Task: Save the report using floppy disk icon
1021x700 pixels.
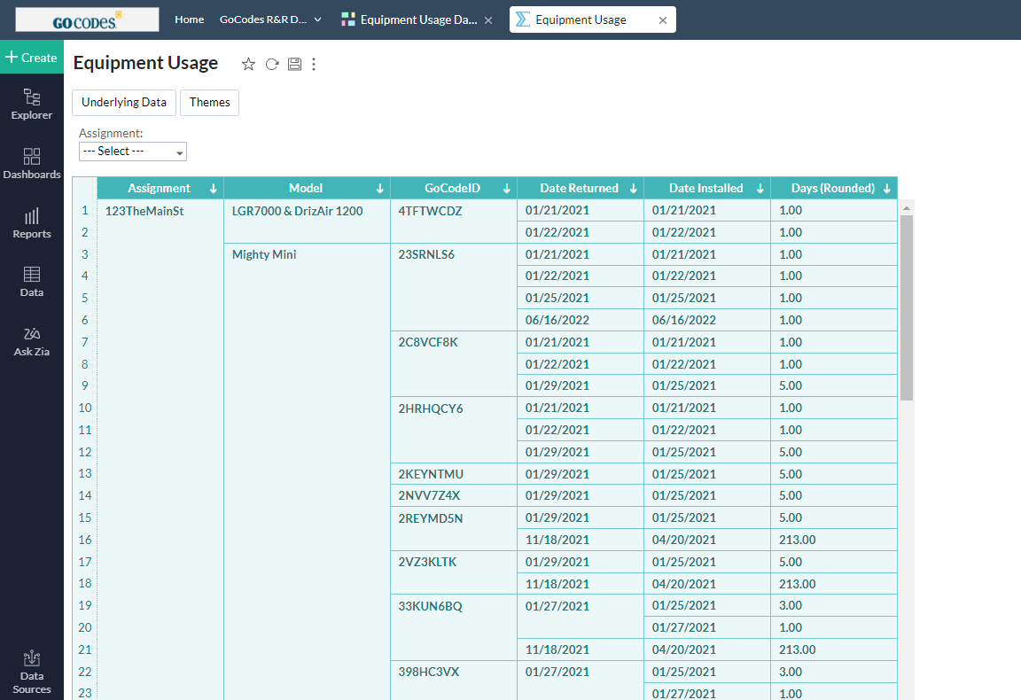Action: [294, 64]
